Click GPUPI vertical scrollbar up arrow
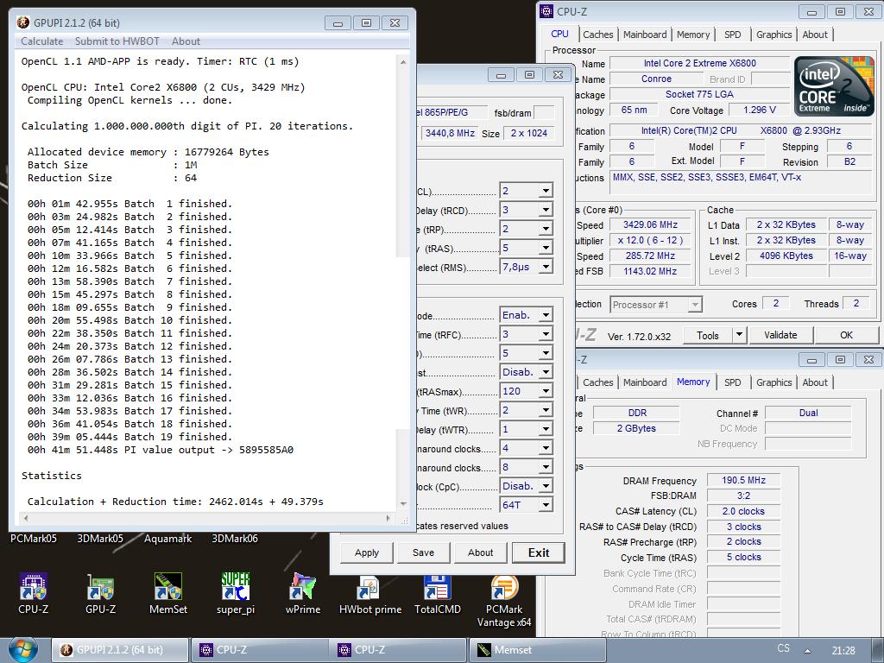The width and height of the screenshot is (884, 663). [x=403, y=61]
